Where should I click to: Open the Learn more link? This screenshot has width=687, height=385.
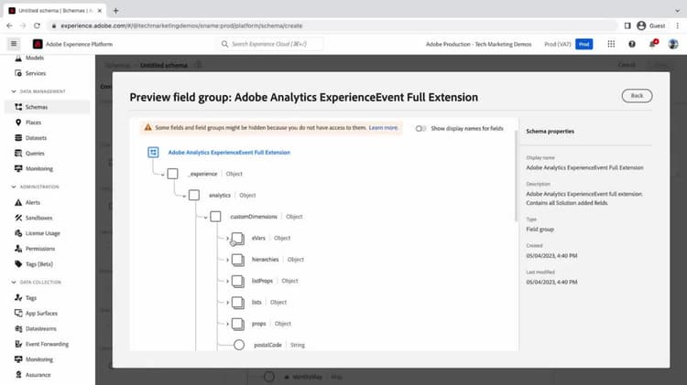[x=383, y=128]
